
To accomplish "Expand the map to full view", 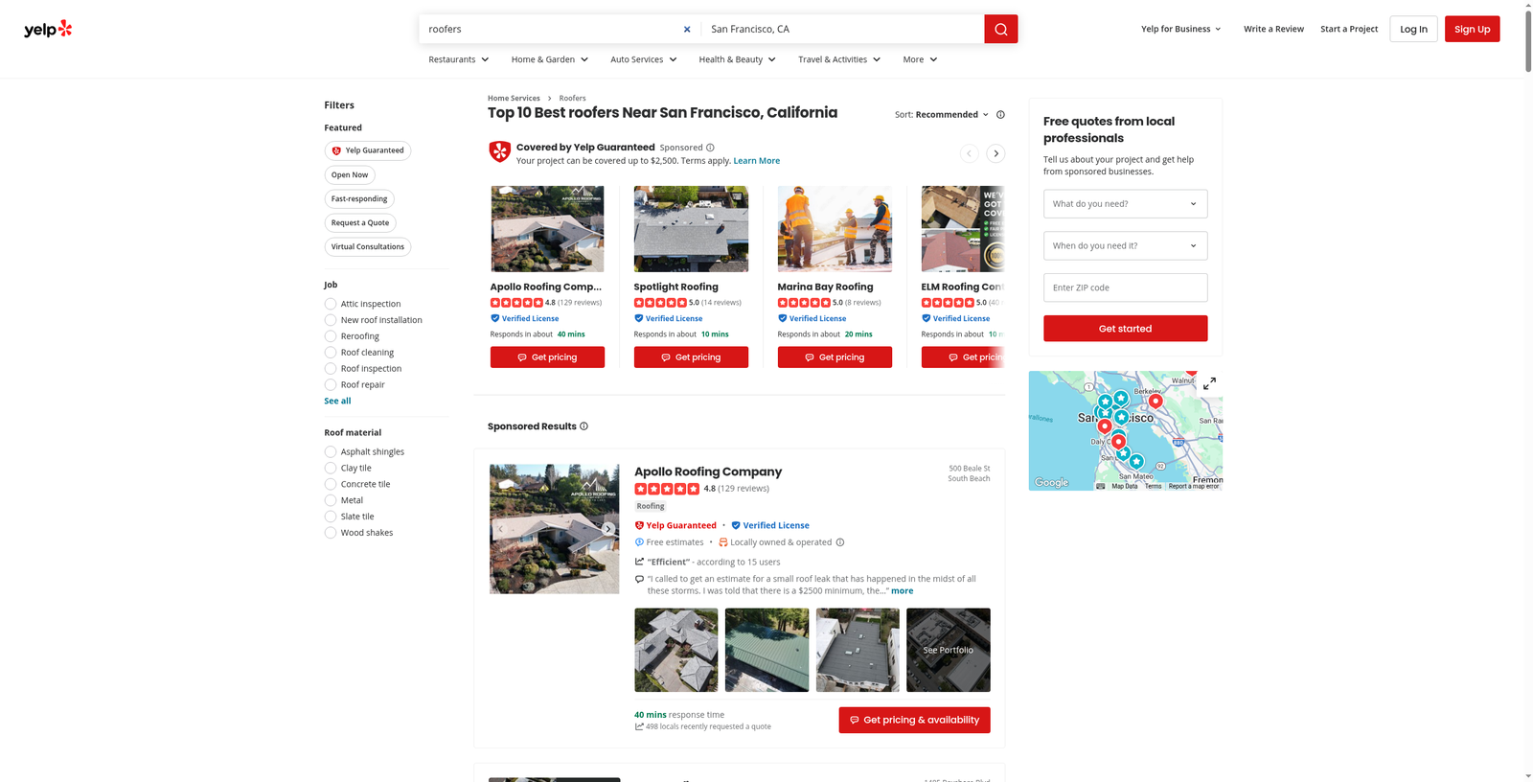I will [1209, 383].
